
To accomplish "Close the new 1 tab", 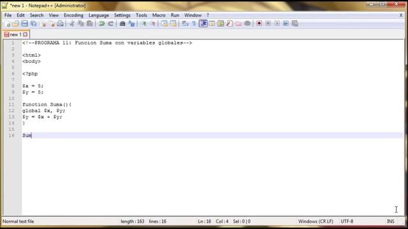I will (x=25, y=34).
